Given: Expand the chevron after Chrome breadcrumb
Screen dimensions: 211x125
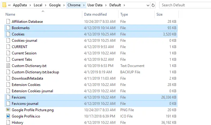Looking at the screenshot, I should pos(84,5).
